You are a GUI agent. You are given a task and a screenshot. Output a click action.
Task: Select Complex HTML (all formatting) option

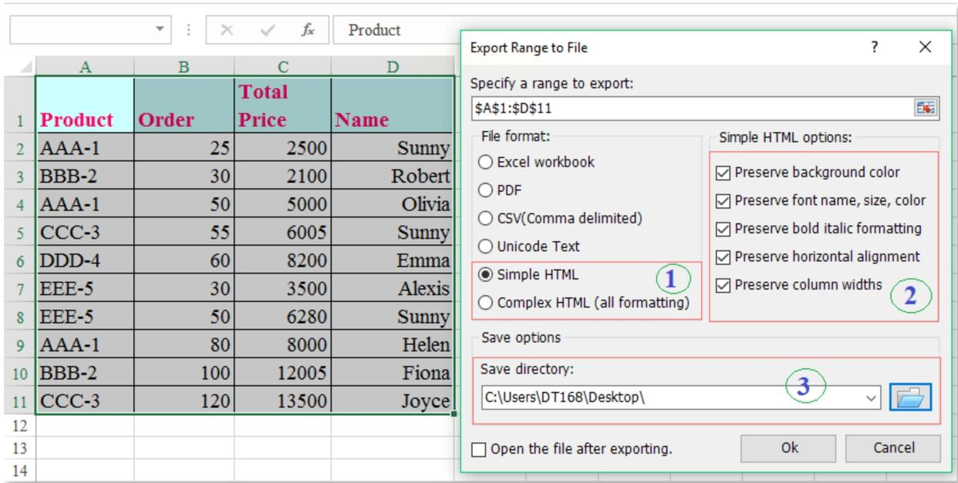click(x=584, y=303)
